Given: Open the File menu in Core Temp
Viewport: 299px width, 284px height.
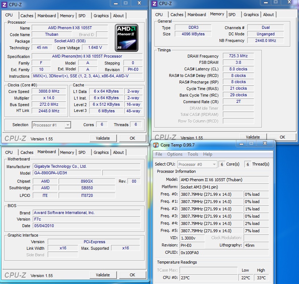Looking at the screenshot, I should click(x=159, y=154).
